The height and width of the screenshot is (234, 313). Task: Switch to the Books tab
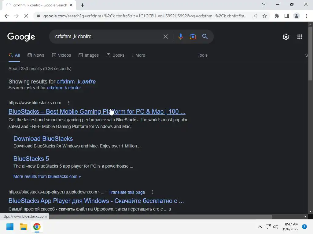tap(115, 55)
